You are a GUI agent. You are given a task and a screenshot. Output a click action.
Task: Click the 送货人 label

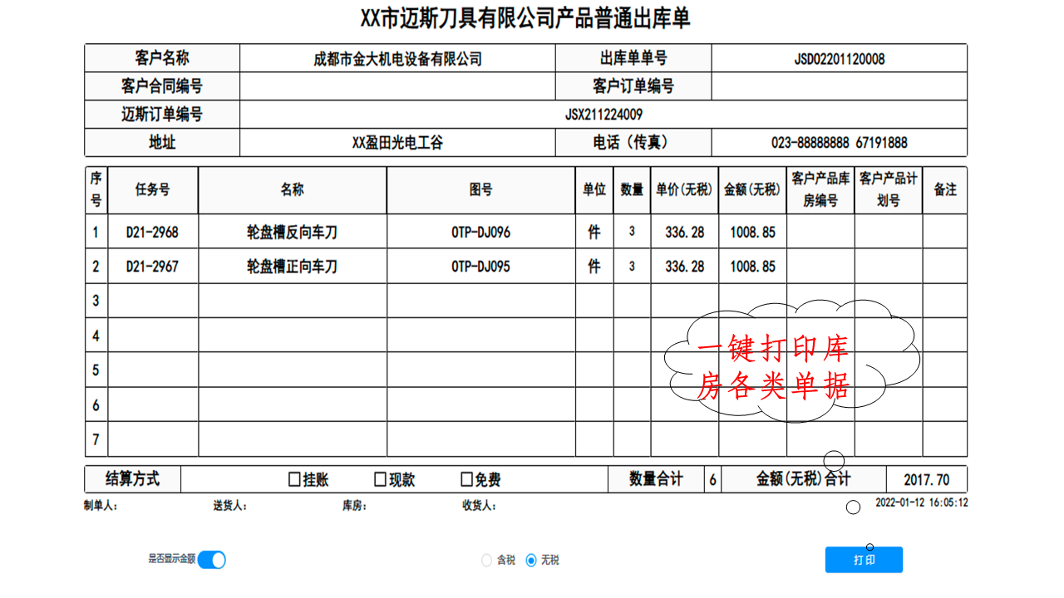pyautogui.click(x=230, y=506)
